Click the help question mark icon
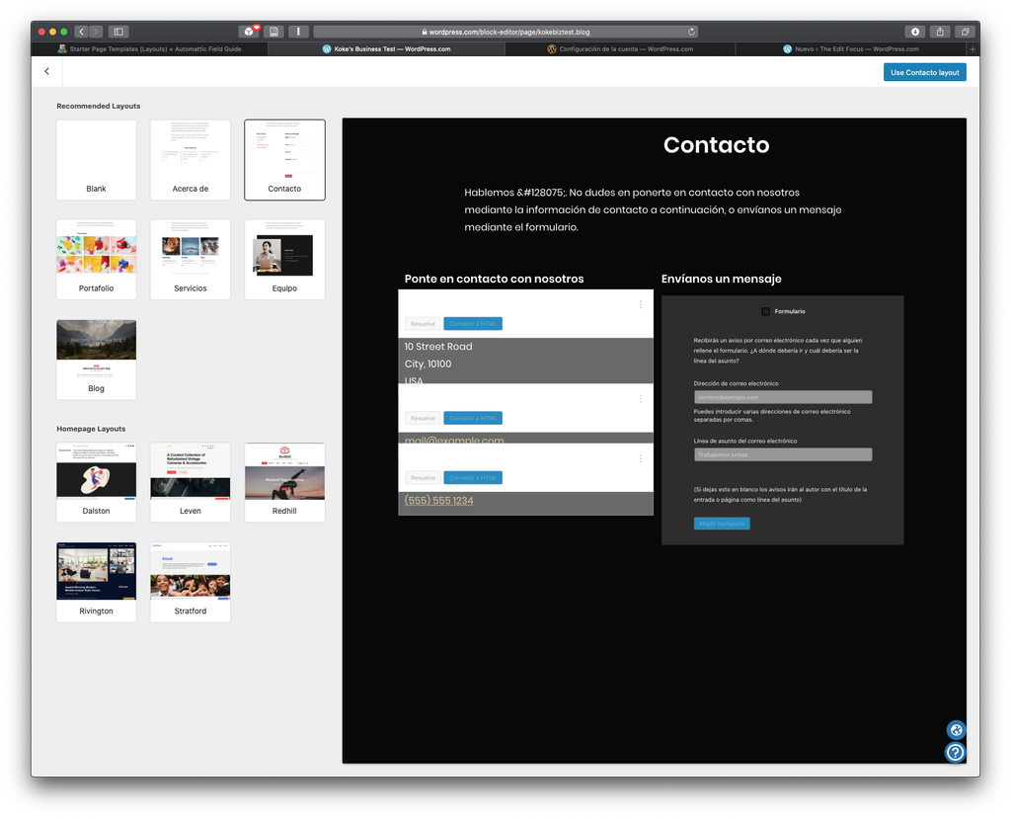The width and height of the screenshot is (1011, 818). click(x=955, y=752)
